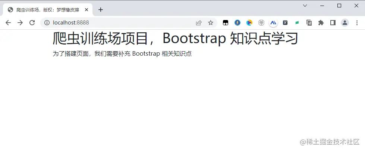Screen dimensions: 365x151
Task: Toggle the browser side panel
Action: (333, 23)
